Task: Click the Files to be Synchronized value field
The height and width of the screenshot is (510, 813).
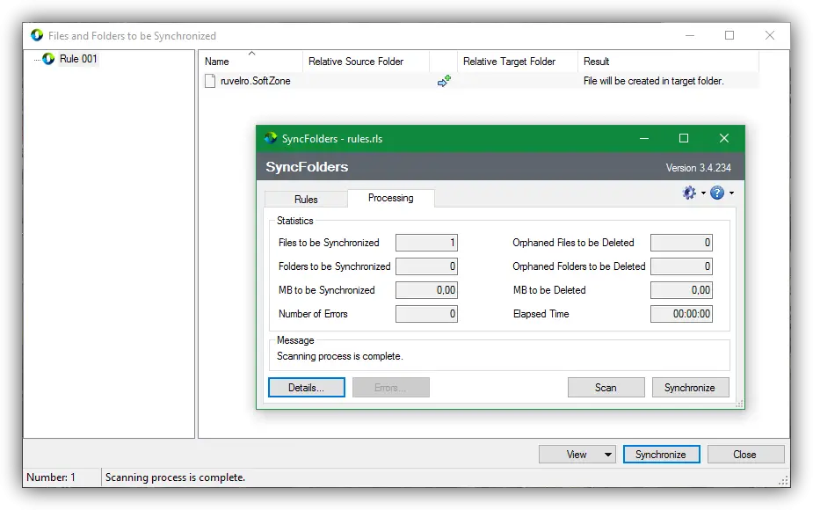Action: [427, 243]
